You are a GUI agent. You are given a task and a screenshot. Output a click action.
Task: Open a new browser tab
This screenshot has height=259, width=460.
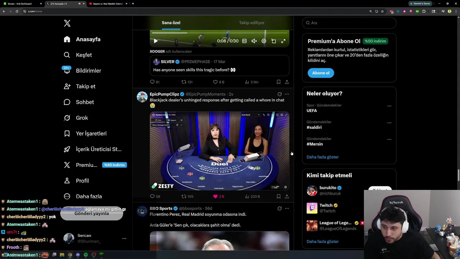click(133, 4)
